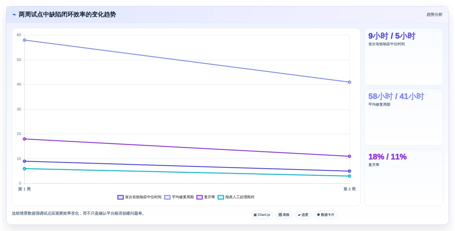Click the 第 2 周 axis label
Viewport: 455px width, 231px height.
point(349,189)
